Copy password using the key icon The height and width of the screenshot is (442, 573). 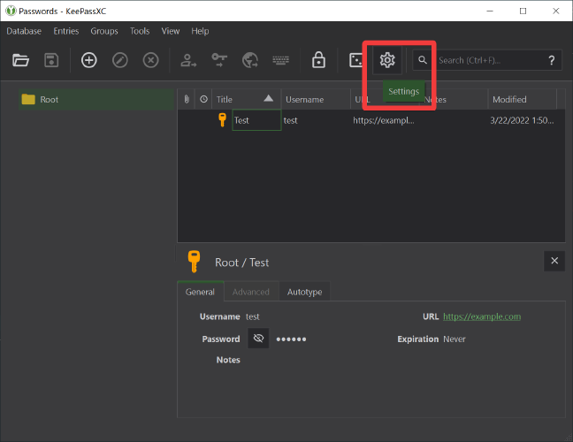[219, 60]
